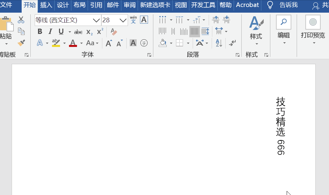This screenshot has height=195, width=329.
Task: Toggle subscript formatting
Action: tap(89, 32)
